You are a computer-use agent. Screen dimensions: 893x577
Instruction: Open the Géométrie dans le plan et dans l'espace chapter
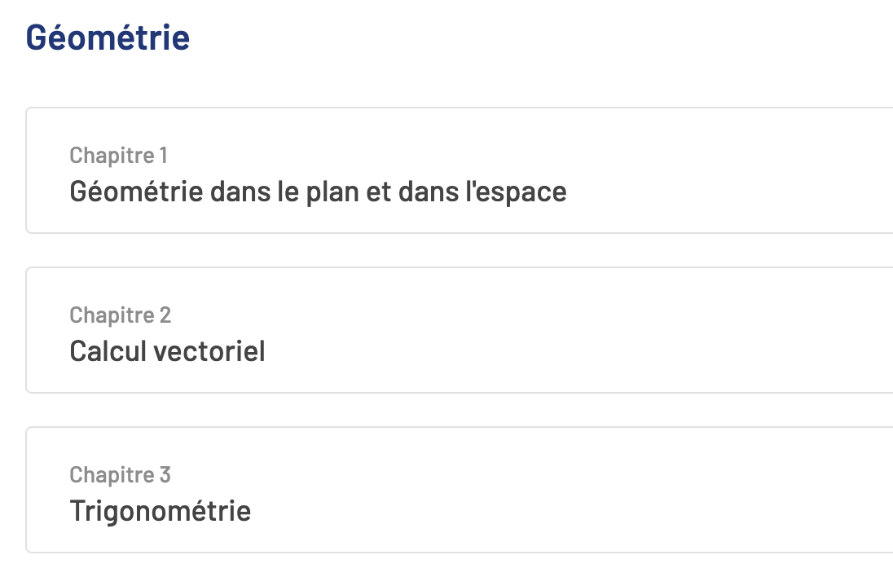click(318, 192)
